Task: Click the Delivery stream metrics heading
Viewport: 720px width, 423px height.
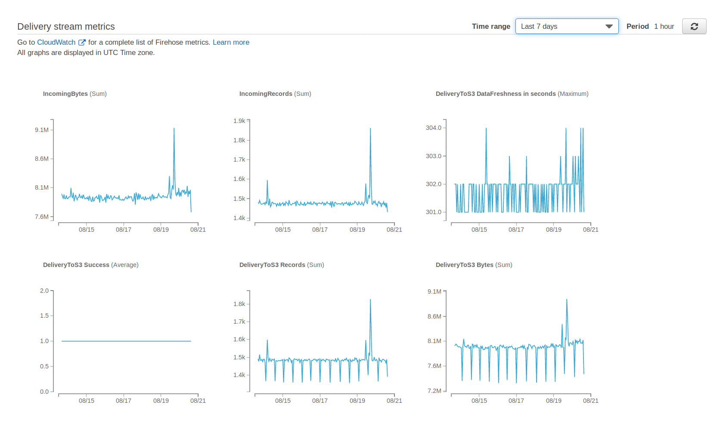Action: click(65, 26)
